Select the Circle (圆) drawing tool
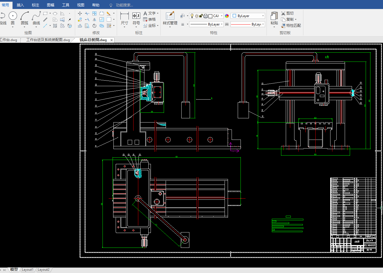The height and width of the screenshot is (273, 383). (13, 17)
